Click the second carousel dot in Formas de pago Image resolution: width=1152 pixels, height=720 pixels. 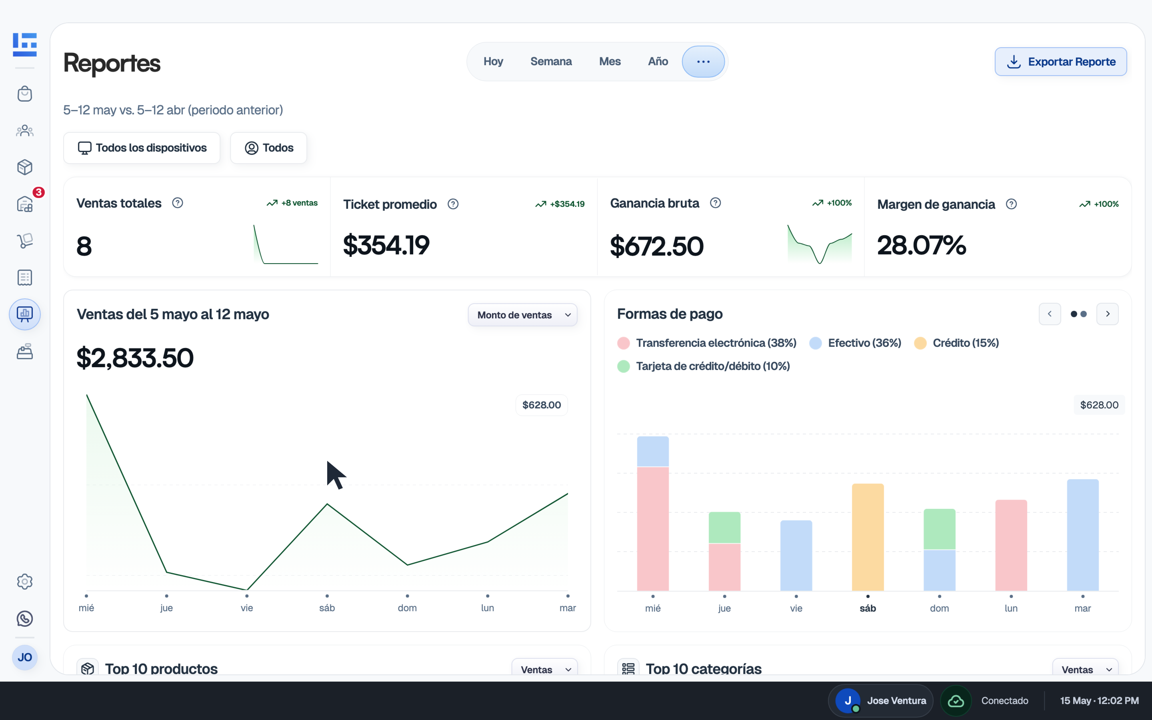[x=1084, y=314]
